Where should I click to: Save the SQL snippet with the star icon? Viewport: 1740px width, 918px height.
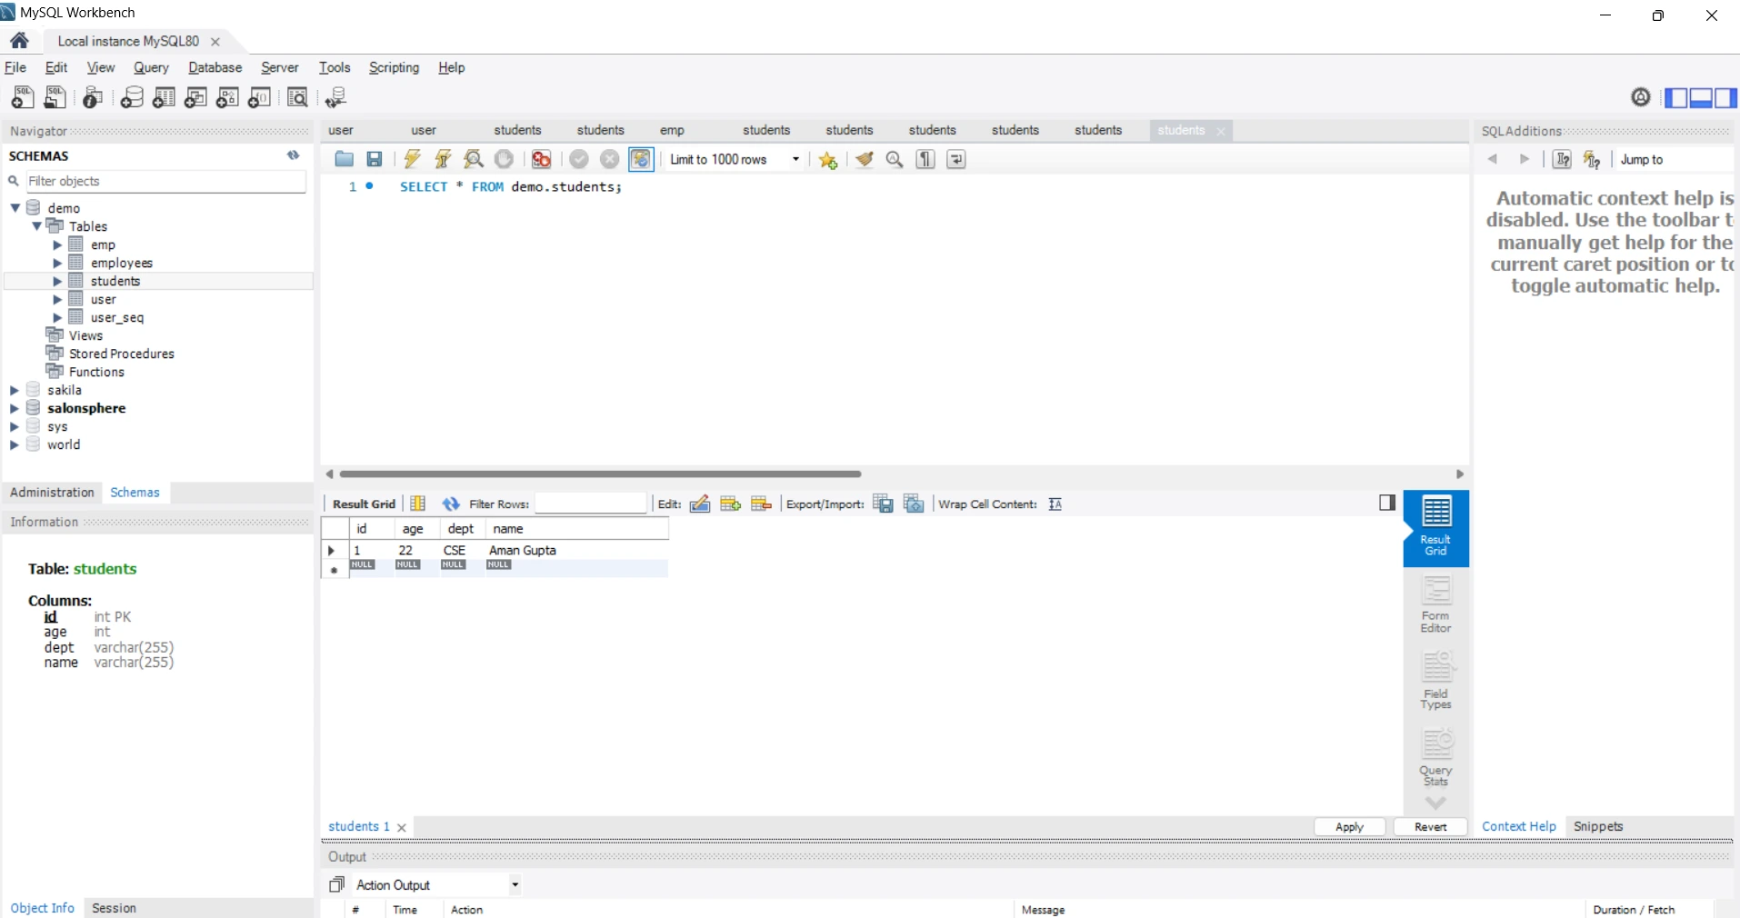(x=828, y=160)
